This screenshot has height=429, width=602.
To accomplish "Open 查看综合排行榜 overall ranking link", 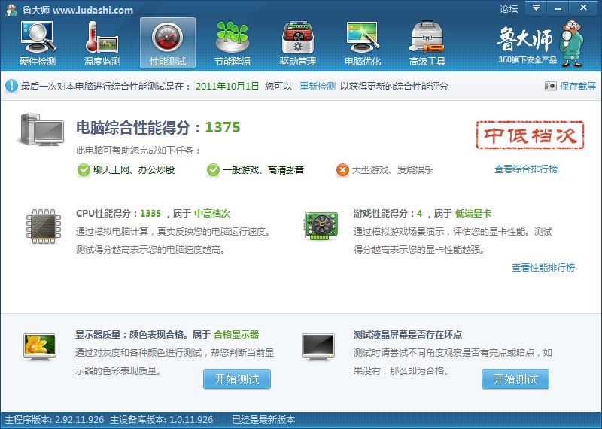I will (x=525, y=169).
